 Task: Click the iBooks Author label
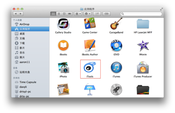[90, 54]
